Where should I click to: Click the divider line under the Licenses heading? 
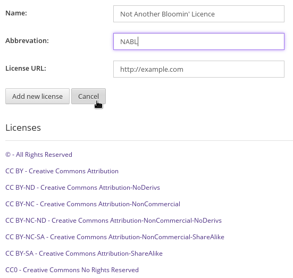pos(149,140)
